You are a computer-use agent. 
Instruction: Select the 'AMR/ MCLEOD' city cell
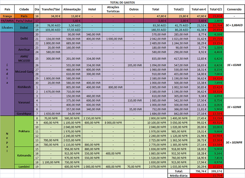coord(24,59)
